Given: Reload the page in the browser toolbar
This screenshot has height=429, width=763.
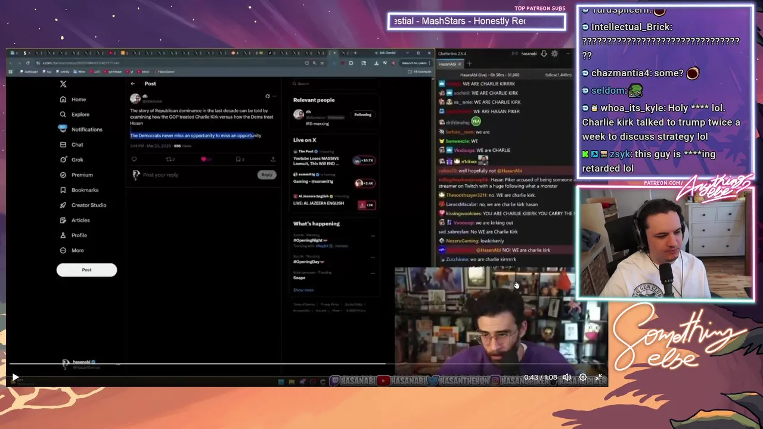Looking at the screenshot, I should (x=27, y=63).
